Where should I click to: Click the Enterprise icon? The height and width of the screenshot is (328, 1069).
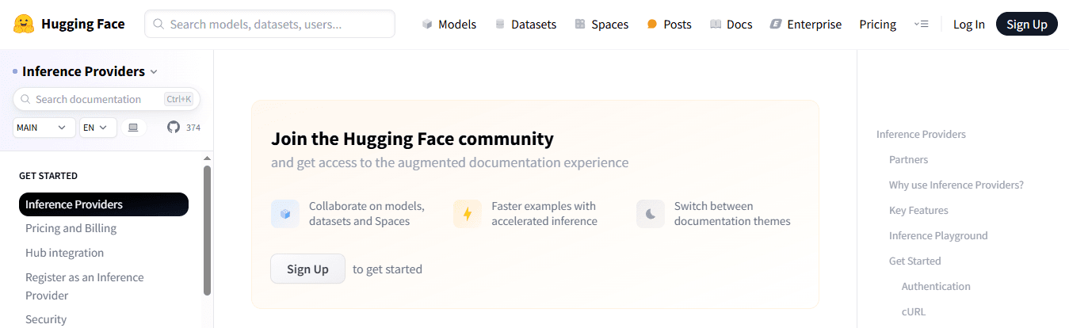click(776, 24)
